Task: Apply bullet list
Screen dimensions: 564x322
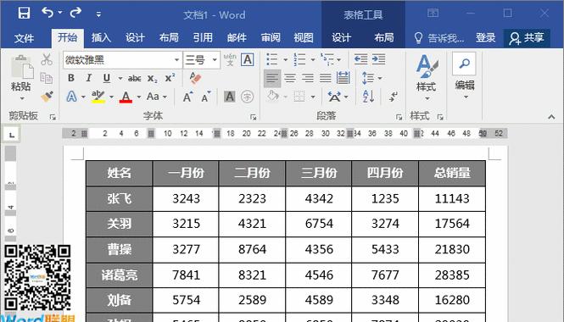Action: 272,59
